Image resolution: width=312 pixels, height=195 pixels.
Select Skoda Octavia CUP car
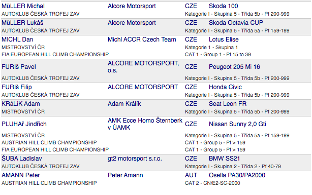pyautogui.click(x=236, y=23)
